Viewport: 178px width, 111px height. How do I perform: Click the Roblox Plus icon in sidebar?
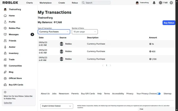pos(5,28)
